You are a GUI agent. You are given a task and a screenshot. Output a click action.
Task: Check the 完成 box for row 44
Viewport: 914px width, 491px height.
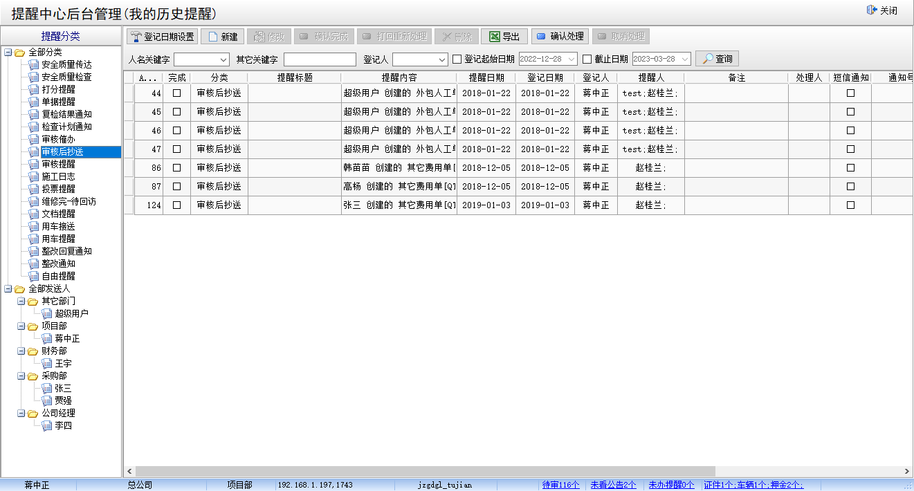tap(176, 93)
